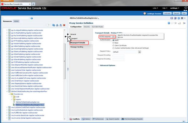The height and width of the screenshot is (123, 188).
Task: Open the Transport section
Action: (74, 39)
